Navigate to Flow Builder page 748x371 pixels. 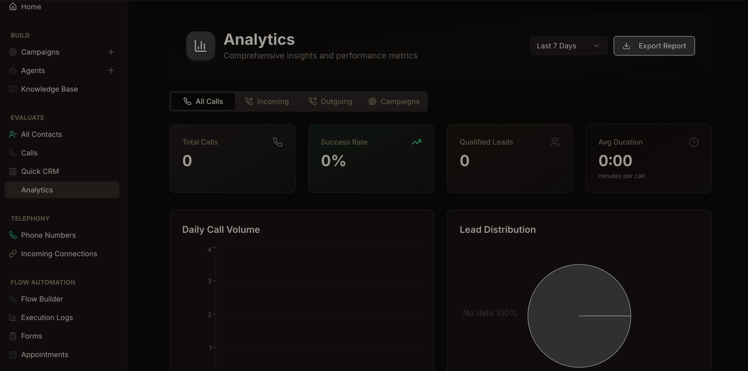click(x=42, y=299)
